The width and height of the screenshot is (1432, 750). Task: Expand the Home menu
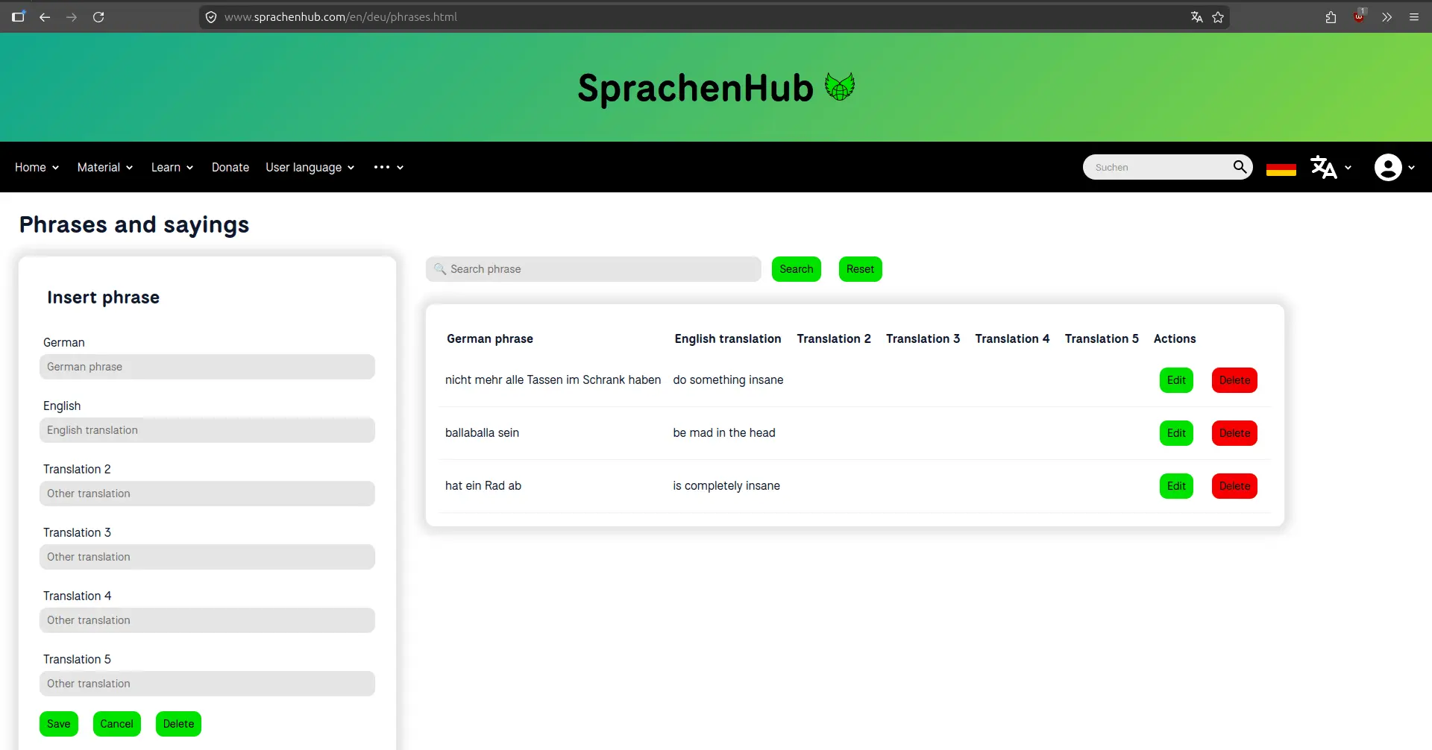[x=37, y=167]
